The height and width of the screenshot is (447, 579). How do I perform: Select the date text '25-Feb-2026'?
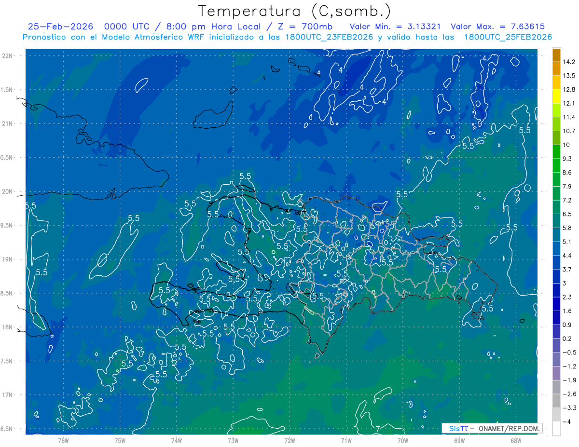click(60, 27)
